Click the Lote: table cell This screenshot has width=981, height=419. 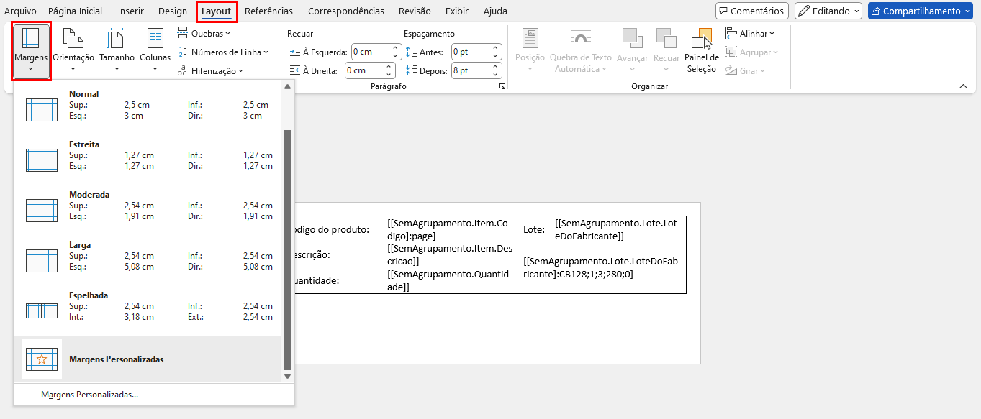(x=534, y=229)
